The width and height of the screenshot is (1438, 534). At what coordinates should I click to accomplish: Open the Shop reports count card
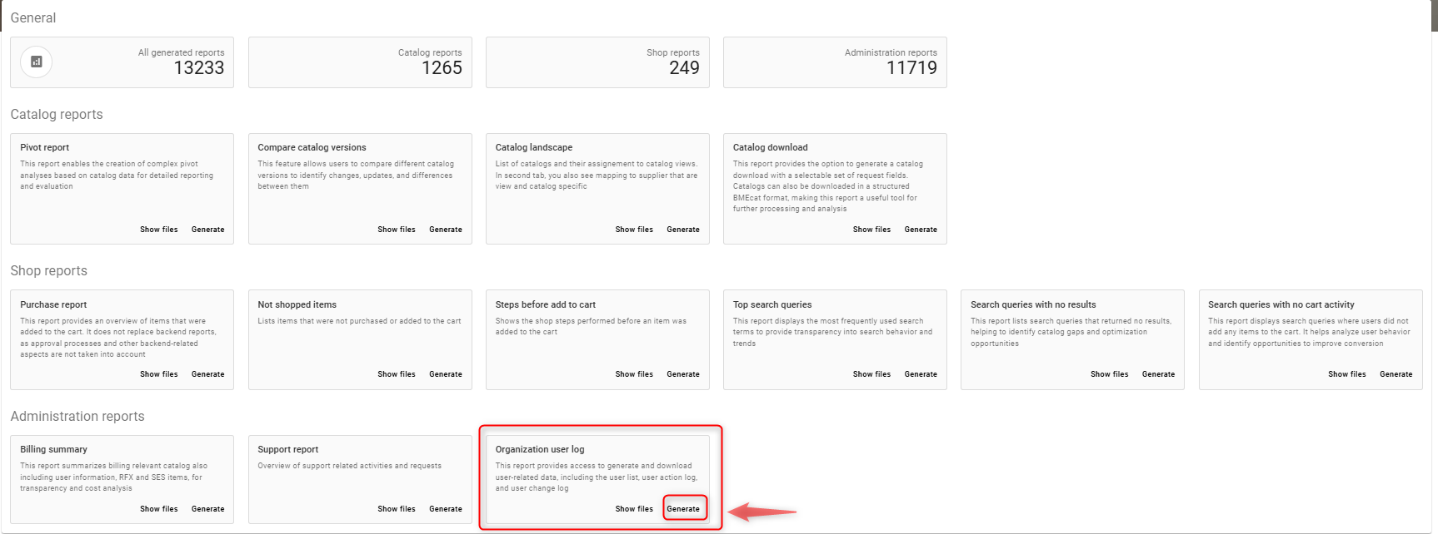[x=597, y=62]
